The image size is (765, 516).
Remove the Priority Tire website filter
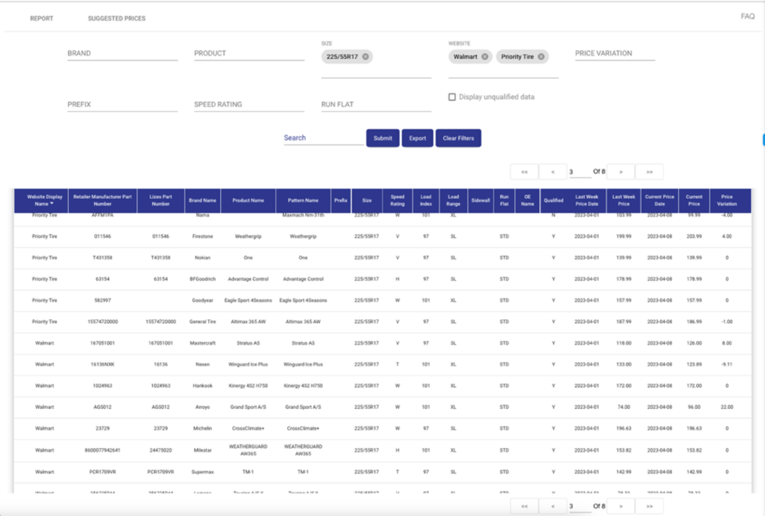click(541, 56)
